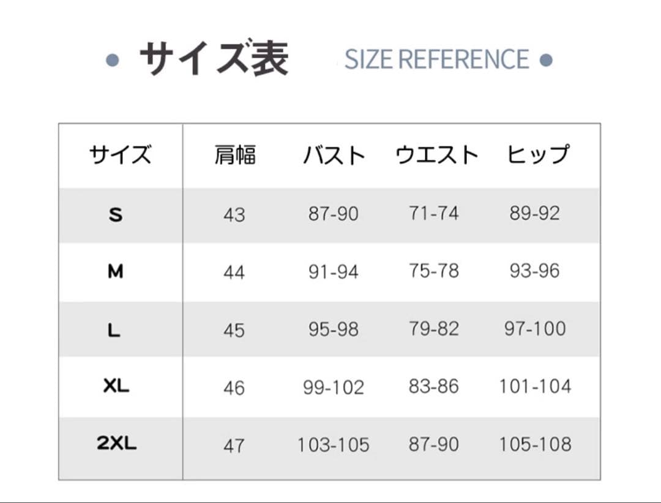Click the bullet dot before サイズ表
The width and height of the screenshot is (661, 503).
(112, 60)
